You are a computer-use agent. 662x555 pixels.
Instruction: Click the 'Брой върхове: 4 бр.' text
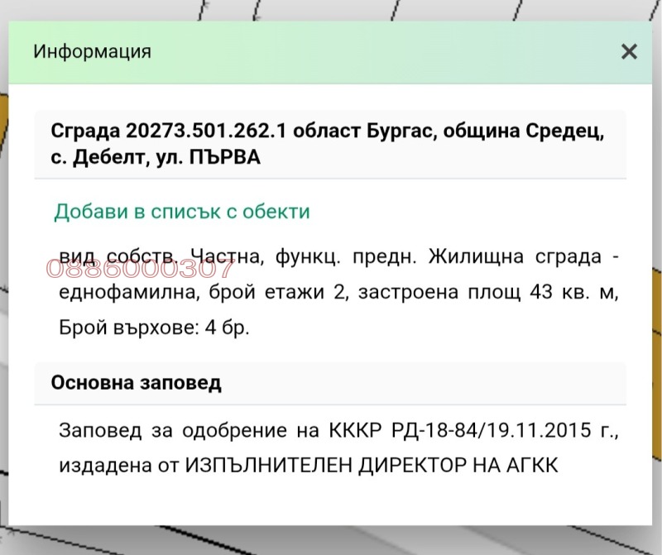point(154,328)
